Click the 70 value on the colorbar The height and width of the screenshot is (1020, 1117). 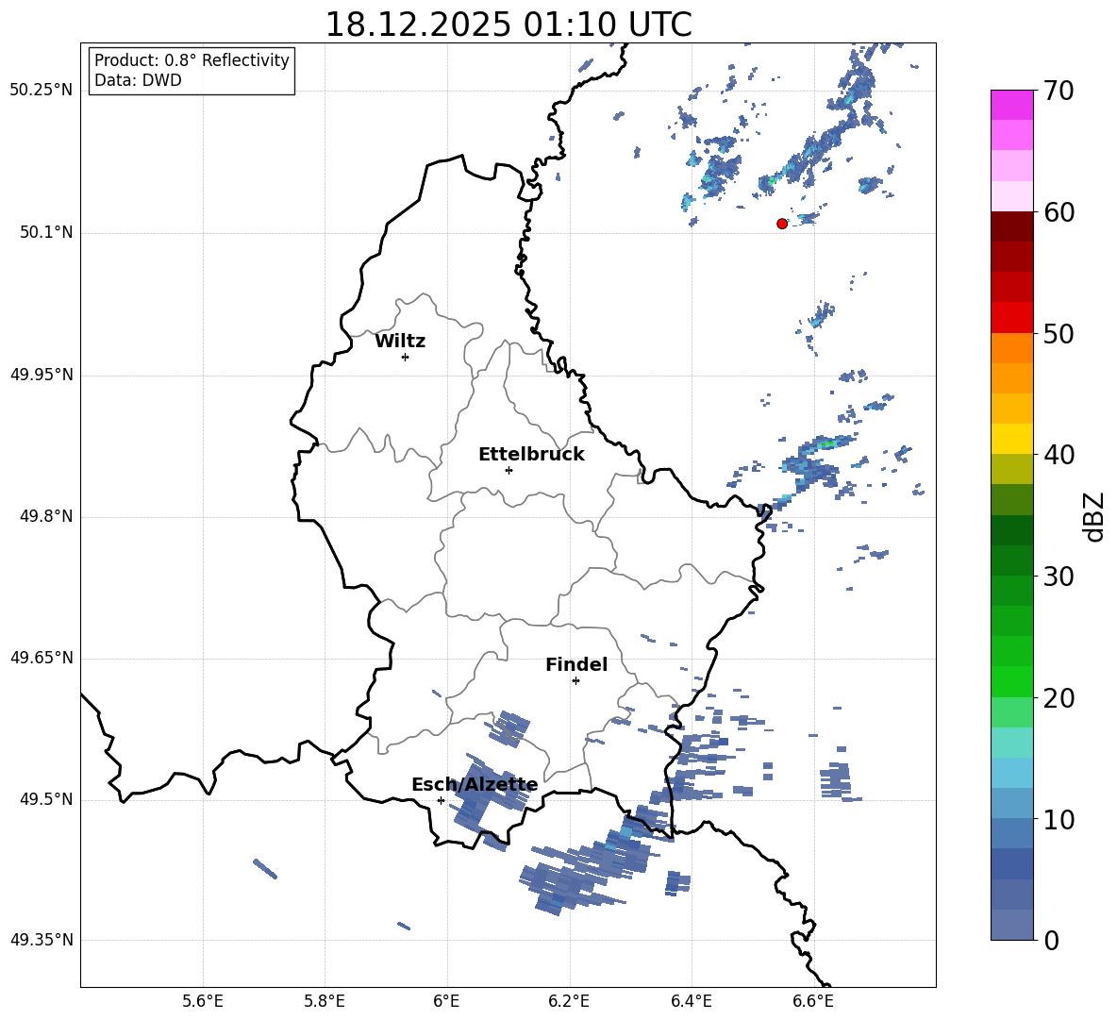pyautogui.click(x=1059, y=92)
